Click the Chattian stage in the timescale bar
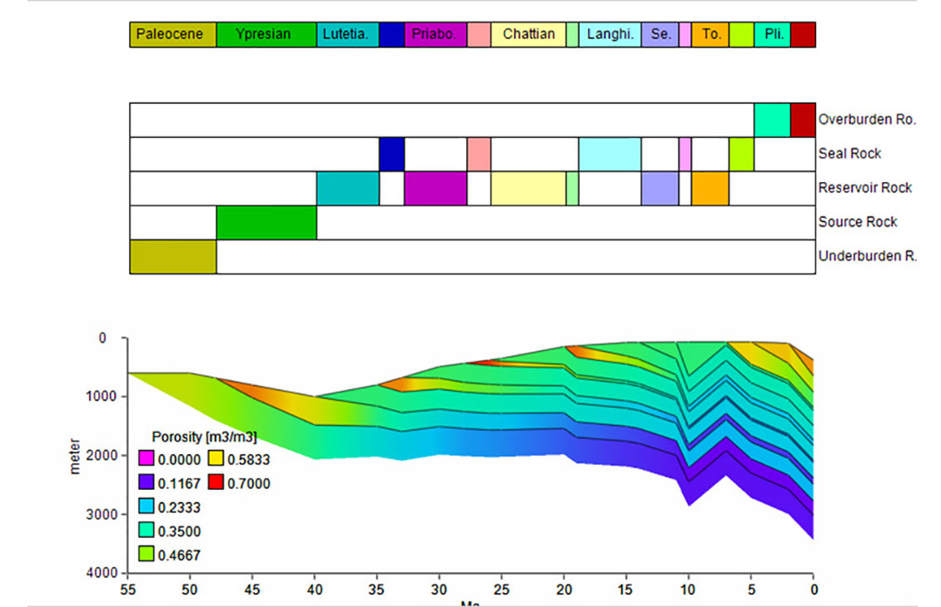941x607 pixels. (528, 35)
